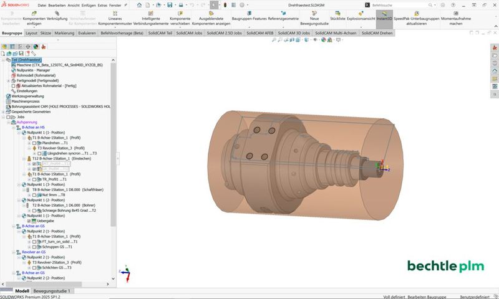Viewport: 499px width, 299px height.
Task: Open the appearance color-wheel manager tab
Action: click(36, 47)
